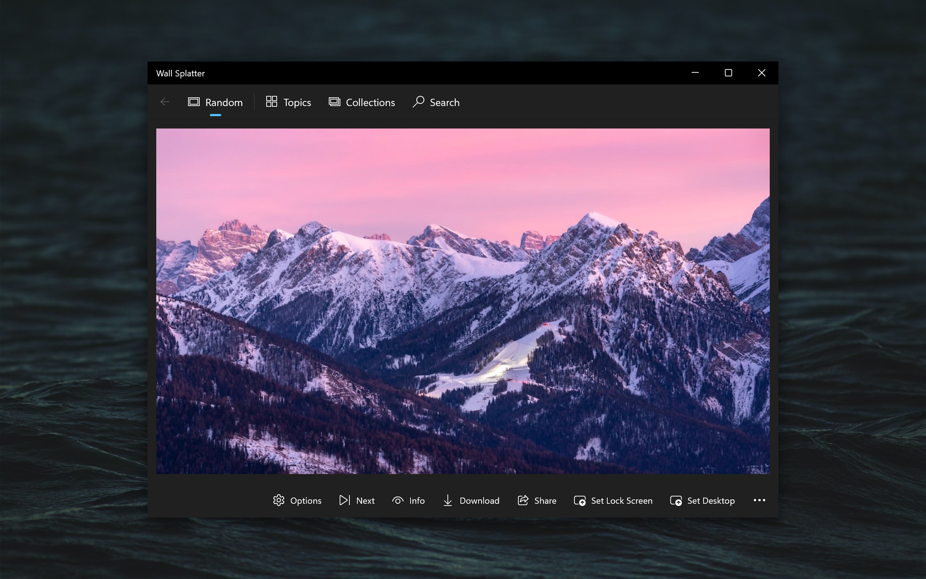Click the Share icon
Image resolution: width=926 pixels, height=579 pixels.
523,500
